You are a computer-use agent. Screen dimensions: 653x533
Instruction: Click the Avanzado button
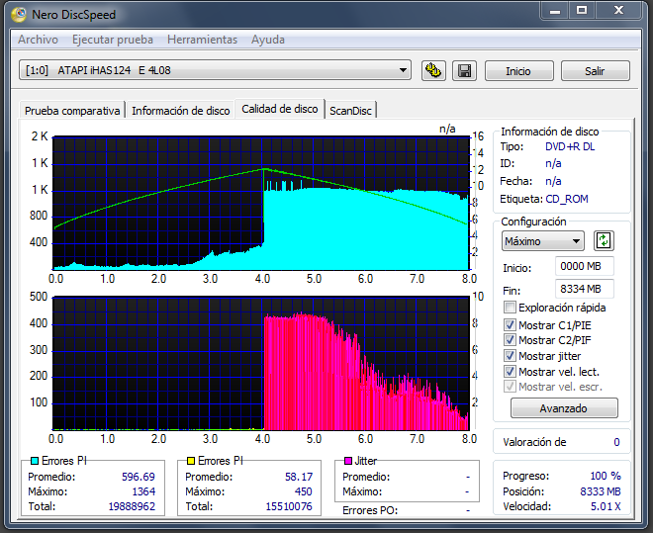(563, 408)
